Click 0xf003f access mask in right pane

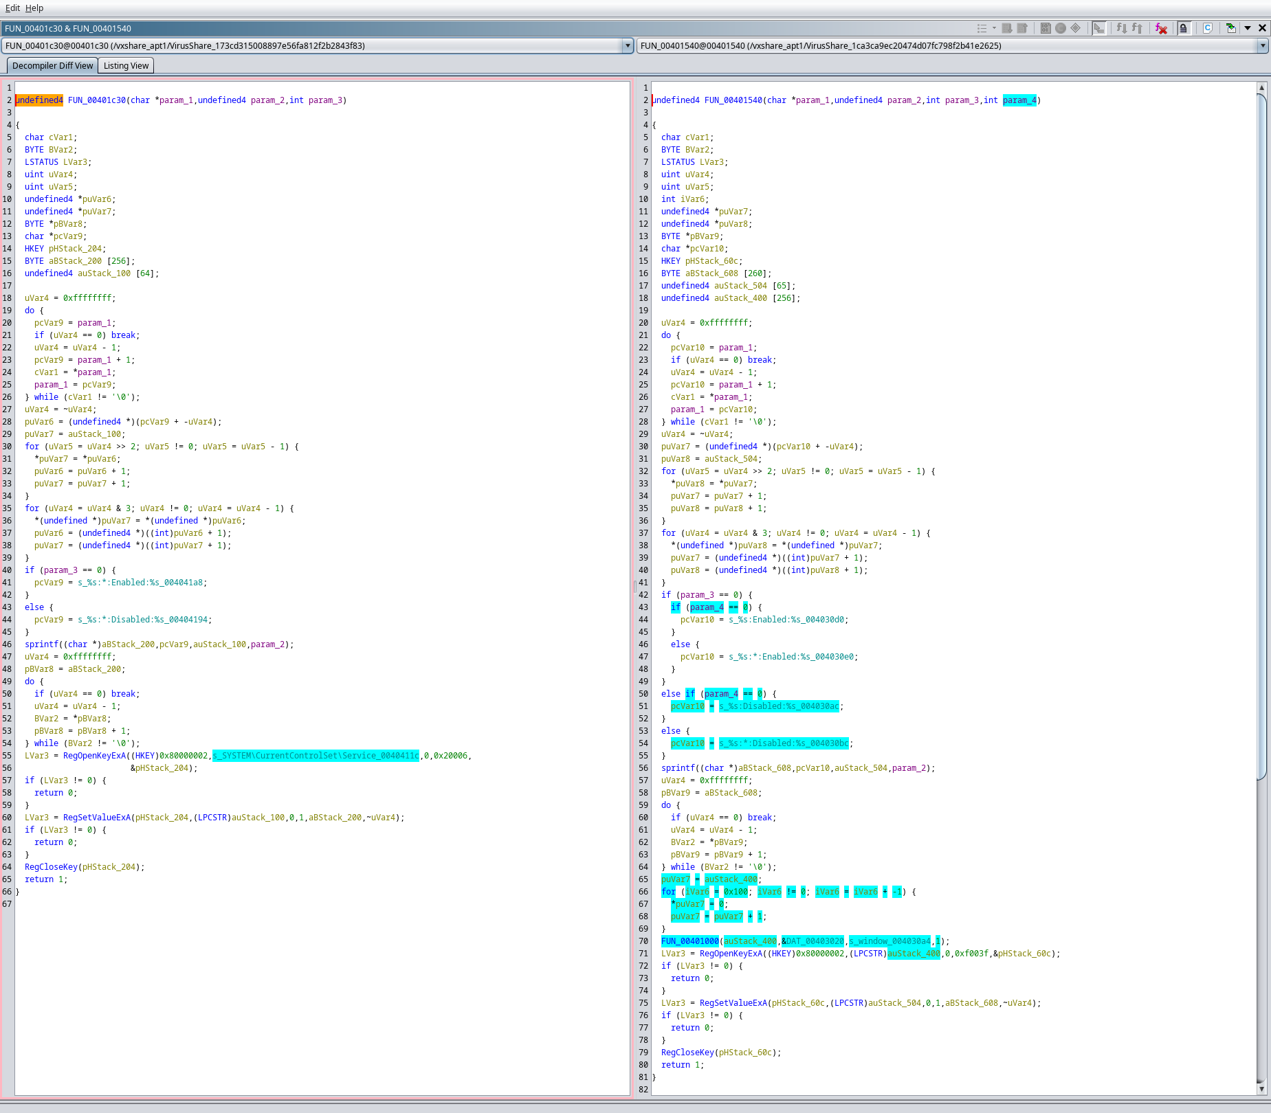[971, 954]
